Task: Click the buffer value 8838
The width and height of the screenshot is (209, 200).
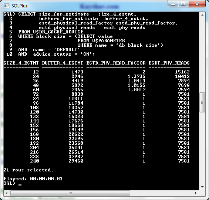Action: click(77, 94)
